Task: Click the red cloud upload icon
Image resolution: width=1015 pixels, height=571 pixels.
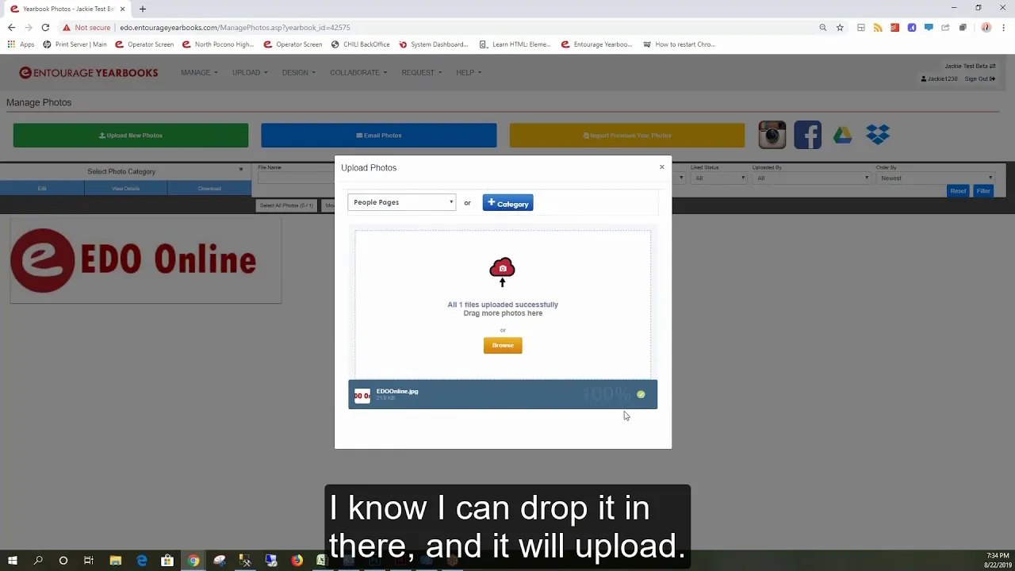Action: pyautogui.click(x=502, y=272)
